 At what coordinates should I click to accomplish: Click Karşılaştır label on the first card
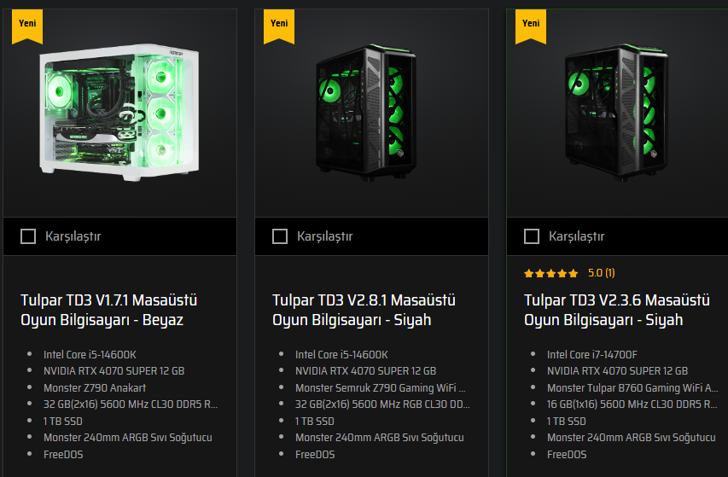73,236
